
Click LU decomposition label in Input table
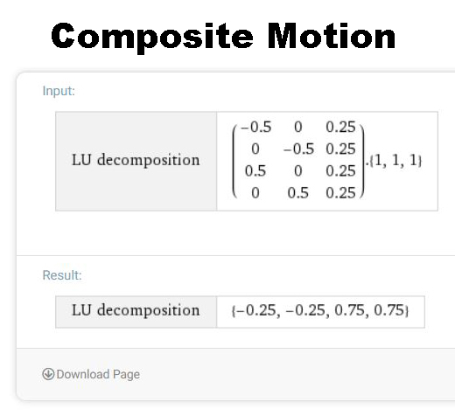coord(136,160)
